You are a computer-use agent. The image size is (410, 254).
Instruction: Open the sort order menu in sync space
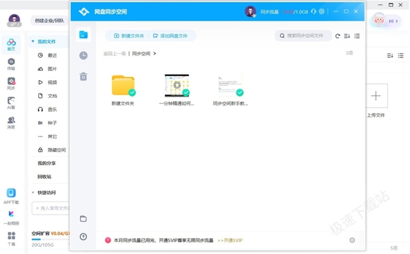click(347, 36)
